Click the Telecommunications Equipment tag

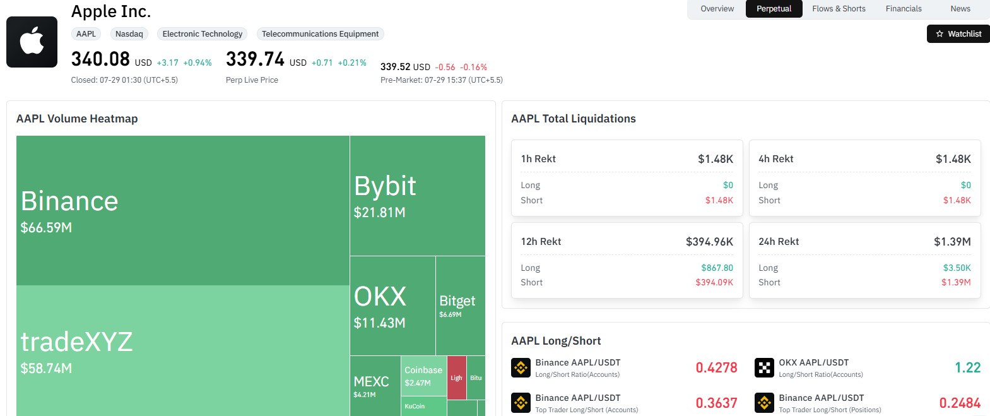point(321,34)
